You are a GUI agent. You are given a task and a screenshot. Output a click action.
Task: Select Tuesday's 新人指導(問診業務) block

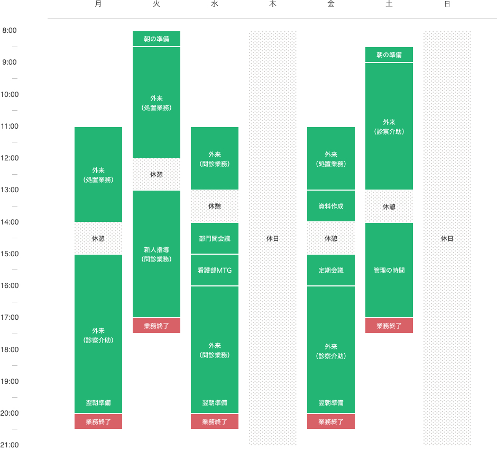point(157,254)
